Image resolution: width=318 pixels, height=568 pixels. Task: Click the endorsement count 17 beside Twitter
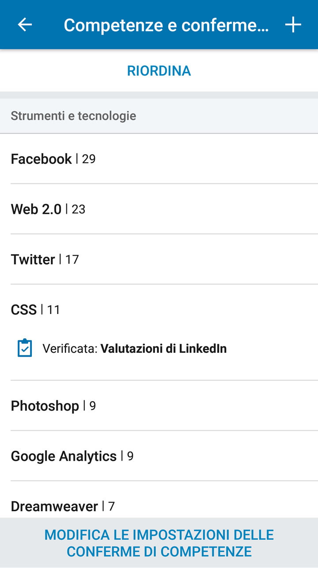pos(72,260)
